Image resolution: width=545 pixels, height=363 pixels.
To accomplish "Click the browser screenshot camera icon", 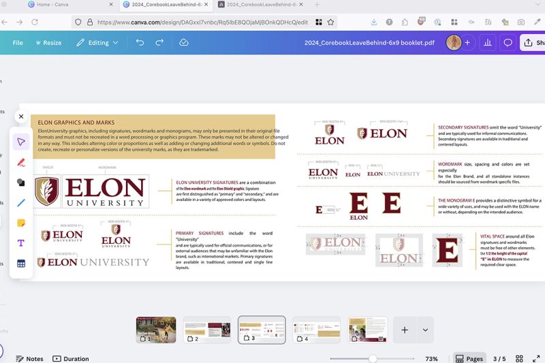I will point(520,22).
